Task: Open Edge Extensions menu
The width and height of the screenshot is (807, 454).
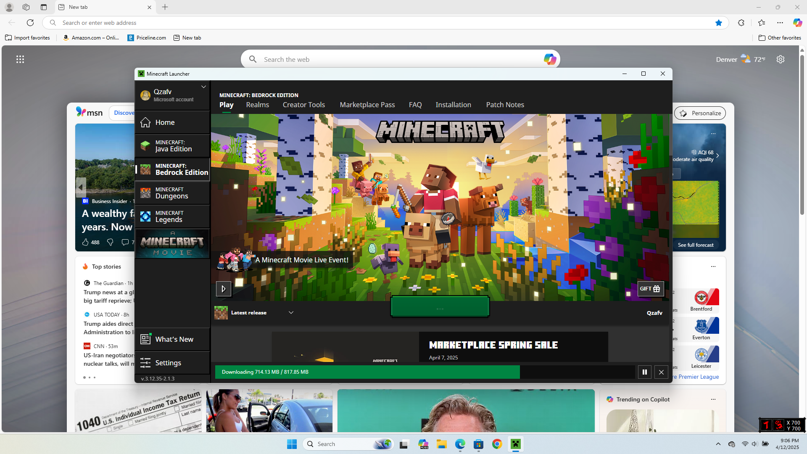Action: click(x=741, y=23)
